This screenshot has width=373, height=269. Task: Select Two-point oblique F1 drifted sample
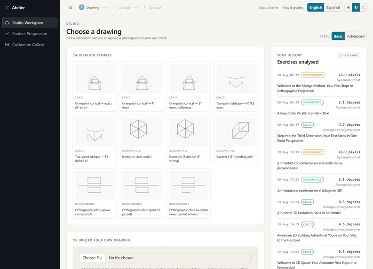tap(95, 140)
